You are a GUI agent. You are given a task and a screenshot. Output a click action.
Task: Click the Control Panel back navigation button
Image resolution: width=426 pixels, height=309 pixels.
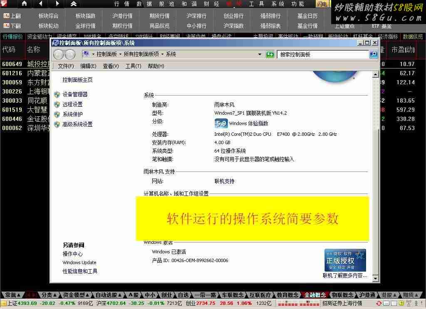point(58,54)
